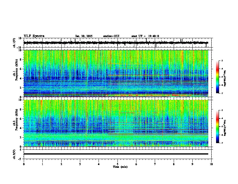This screenshot has height=184, width=238.
Task: Select the "start UT = 19:40: 0" label
Action: (x=145, y=36)
